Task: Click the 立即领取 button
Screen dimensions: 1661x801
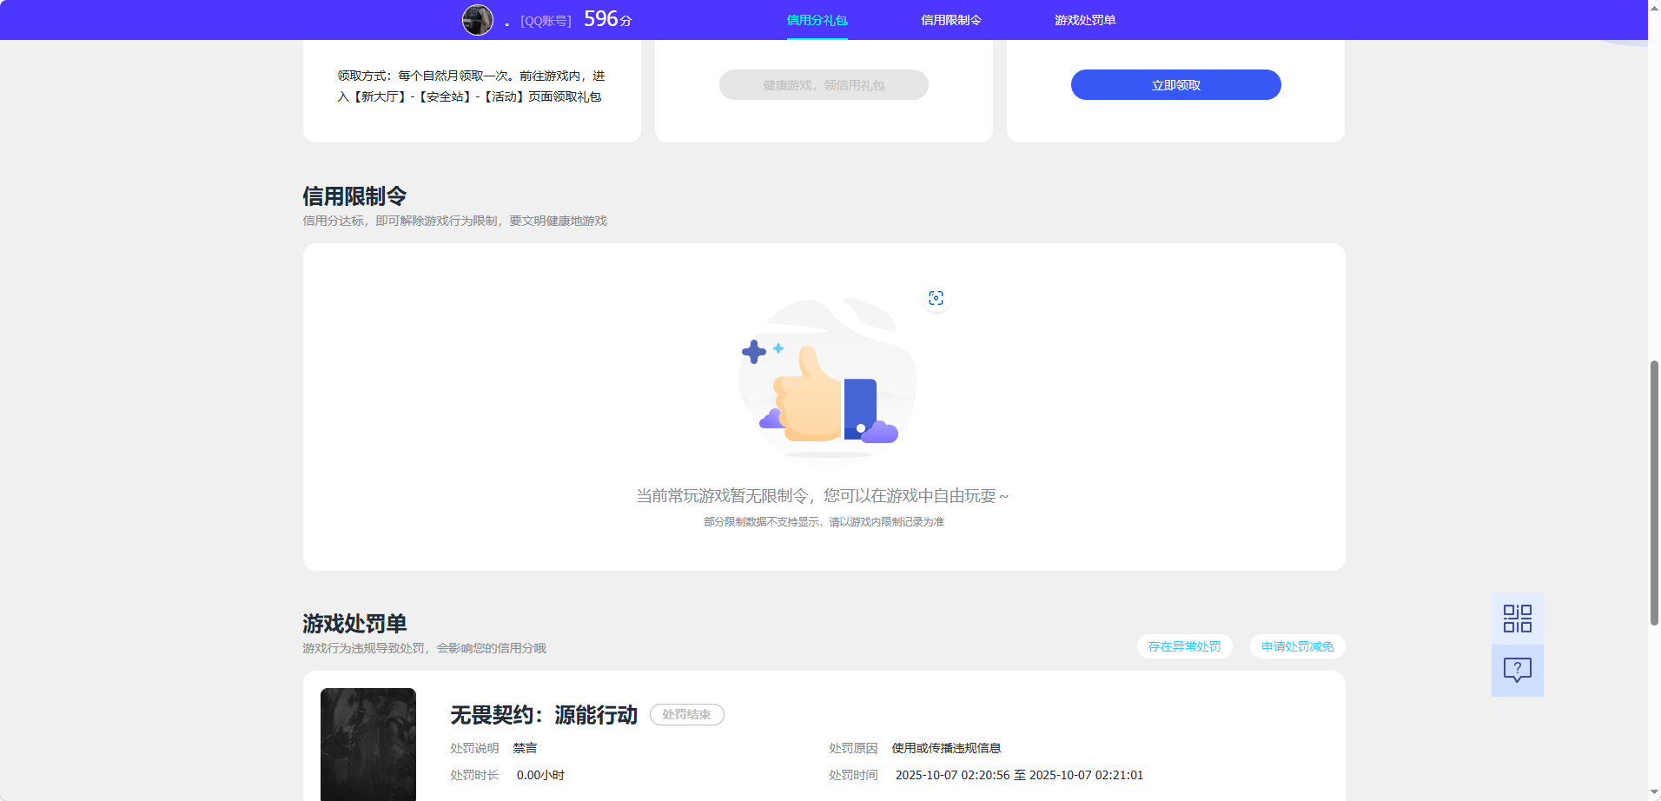Action: (x=1175, y=85)
